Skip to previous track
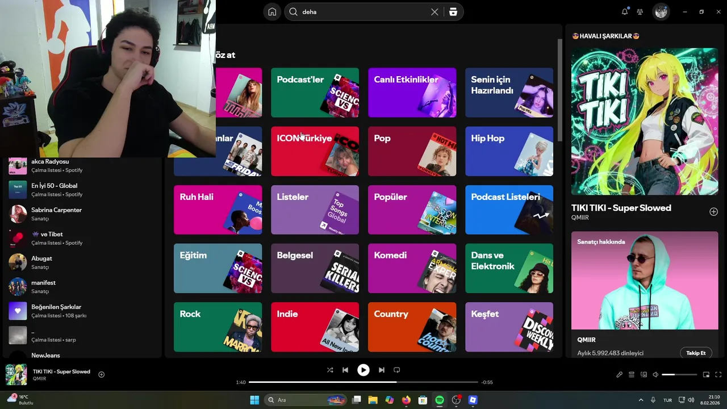727x409 pixels. coord(345,370)
